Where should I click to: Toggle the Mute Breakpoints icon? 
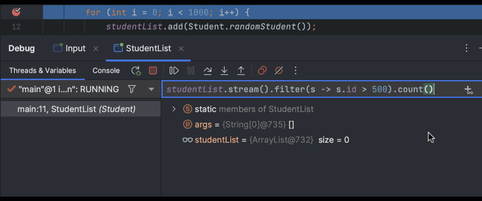tap(279, 71)
